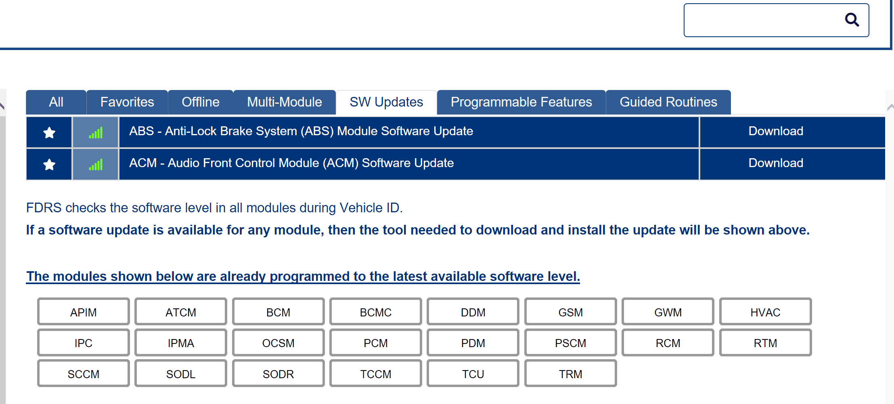Open the Multi-Module tab
894x404 pixels.
284,102
